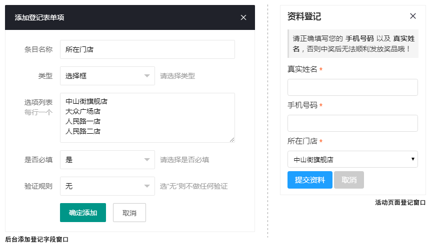Click the 活动页面登记窗口 caption
The image size is (433, 250).
[x=400, y=202]
